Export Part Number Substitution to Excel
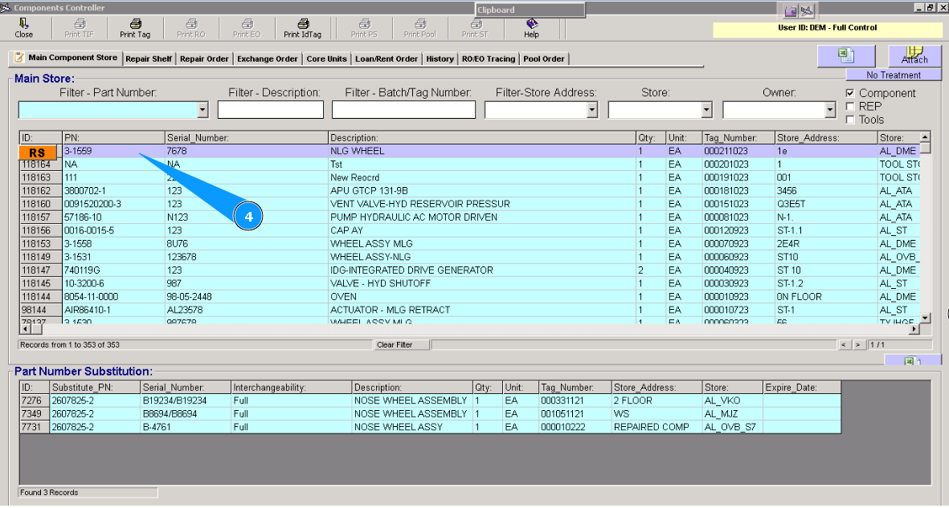Screen dimensions: 949x508 point(912,361)
